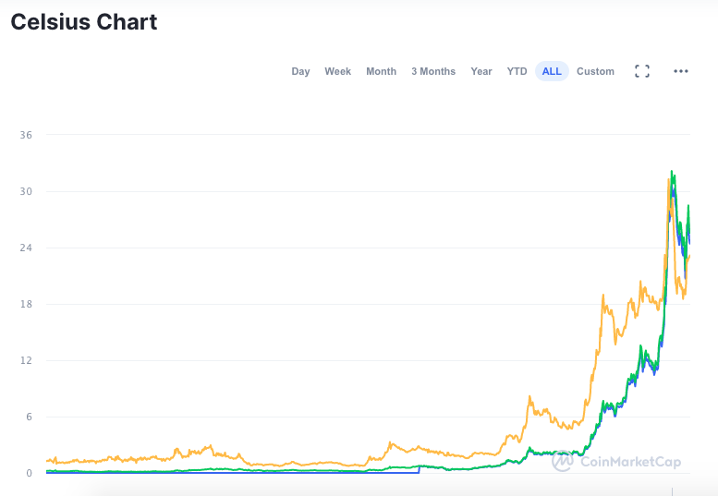The image size is (718, 496).
Task: Click the 24 y-axis label
Action: point(26,248)
